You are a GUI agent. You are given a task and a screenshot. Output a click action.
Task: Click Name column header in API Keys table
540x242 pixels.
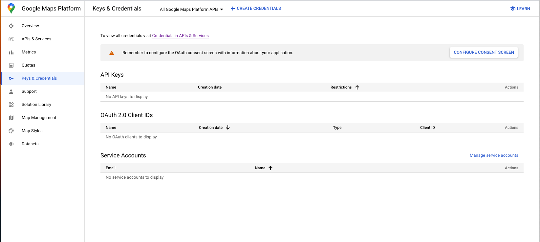(111, 87)
